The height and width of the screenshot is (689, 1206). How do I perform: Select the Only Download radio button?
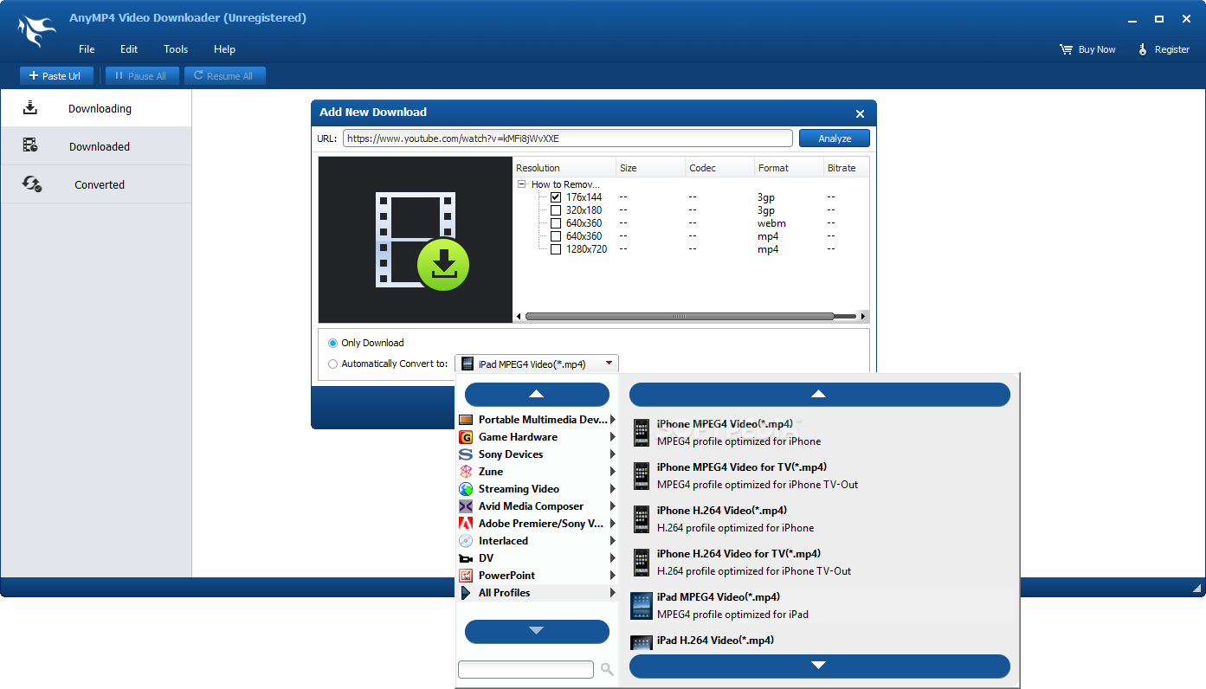click(333, 344)
